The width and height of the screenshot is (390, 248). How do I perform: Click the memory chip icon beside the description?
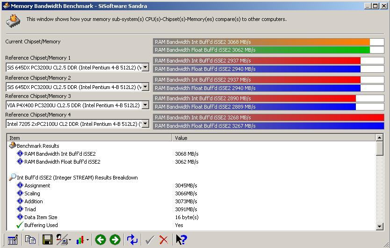point(13,21)
